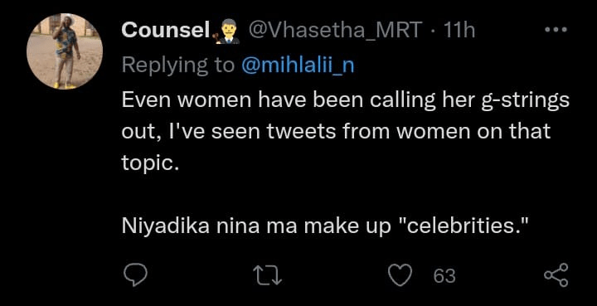Visit the @Vhasetha_MRT handle

pyautogui.click(x=336, y=30)
